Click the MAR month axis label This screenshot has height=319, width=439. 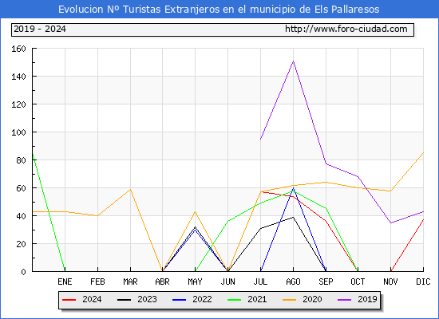(x=130, y=282)
